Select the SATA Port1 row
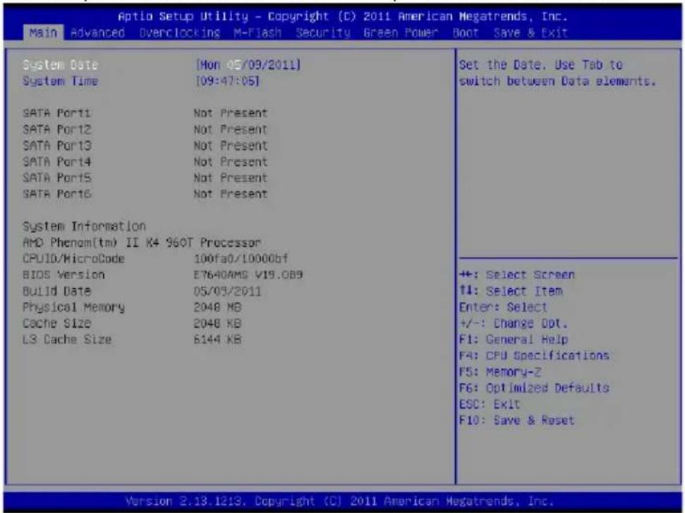Viewport: 685px width, 513px height. pos(145,113)
